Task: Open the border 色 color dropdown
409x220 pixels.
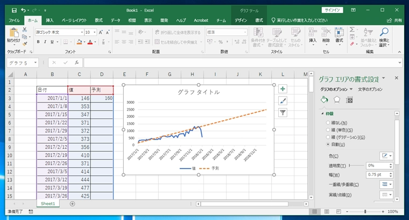Action: 387,156
